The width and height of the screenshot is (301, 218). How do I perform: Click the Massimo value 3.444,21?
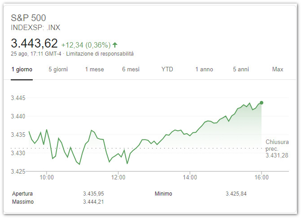coord(93,202)
